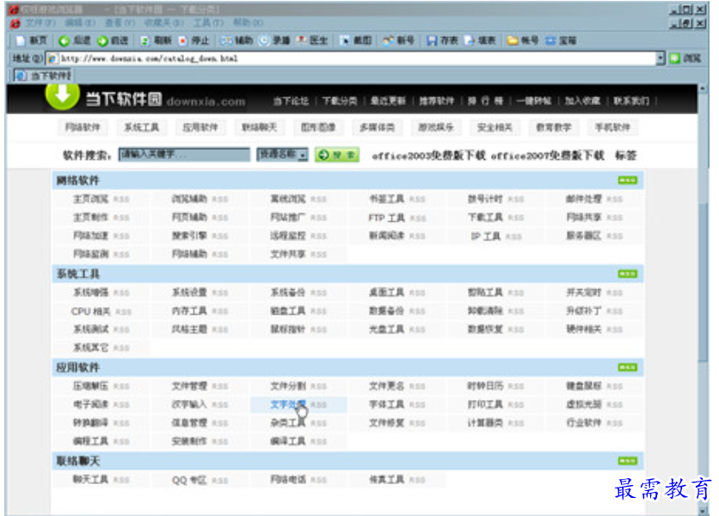Click the 刷新 refresh toolbar icon
Image resolution: width=719 pixels, height=516 pixels.
pos(144,40)
